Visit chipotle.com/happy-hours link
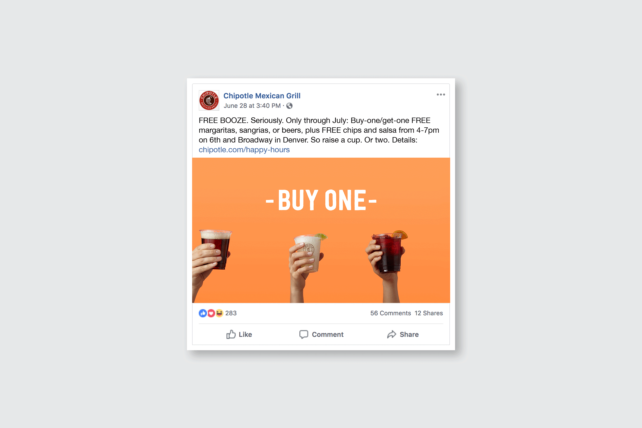This screenshot has width=642, height=428. pyautogui.click(x=244, y=150)
